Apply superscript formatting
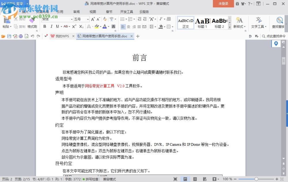 [x=74, y=27]
